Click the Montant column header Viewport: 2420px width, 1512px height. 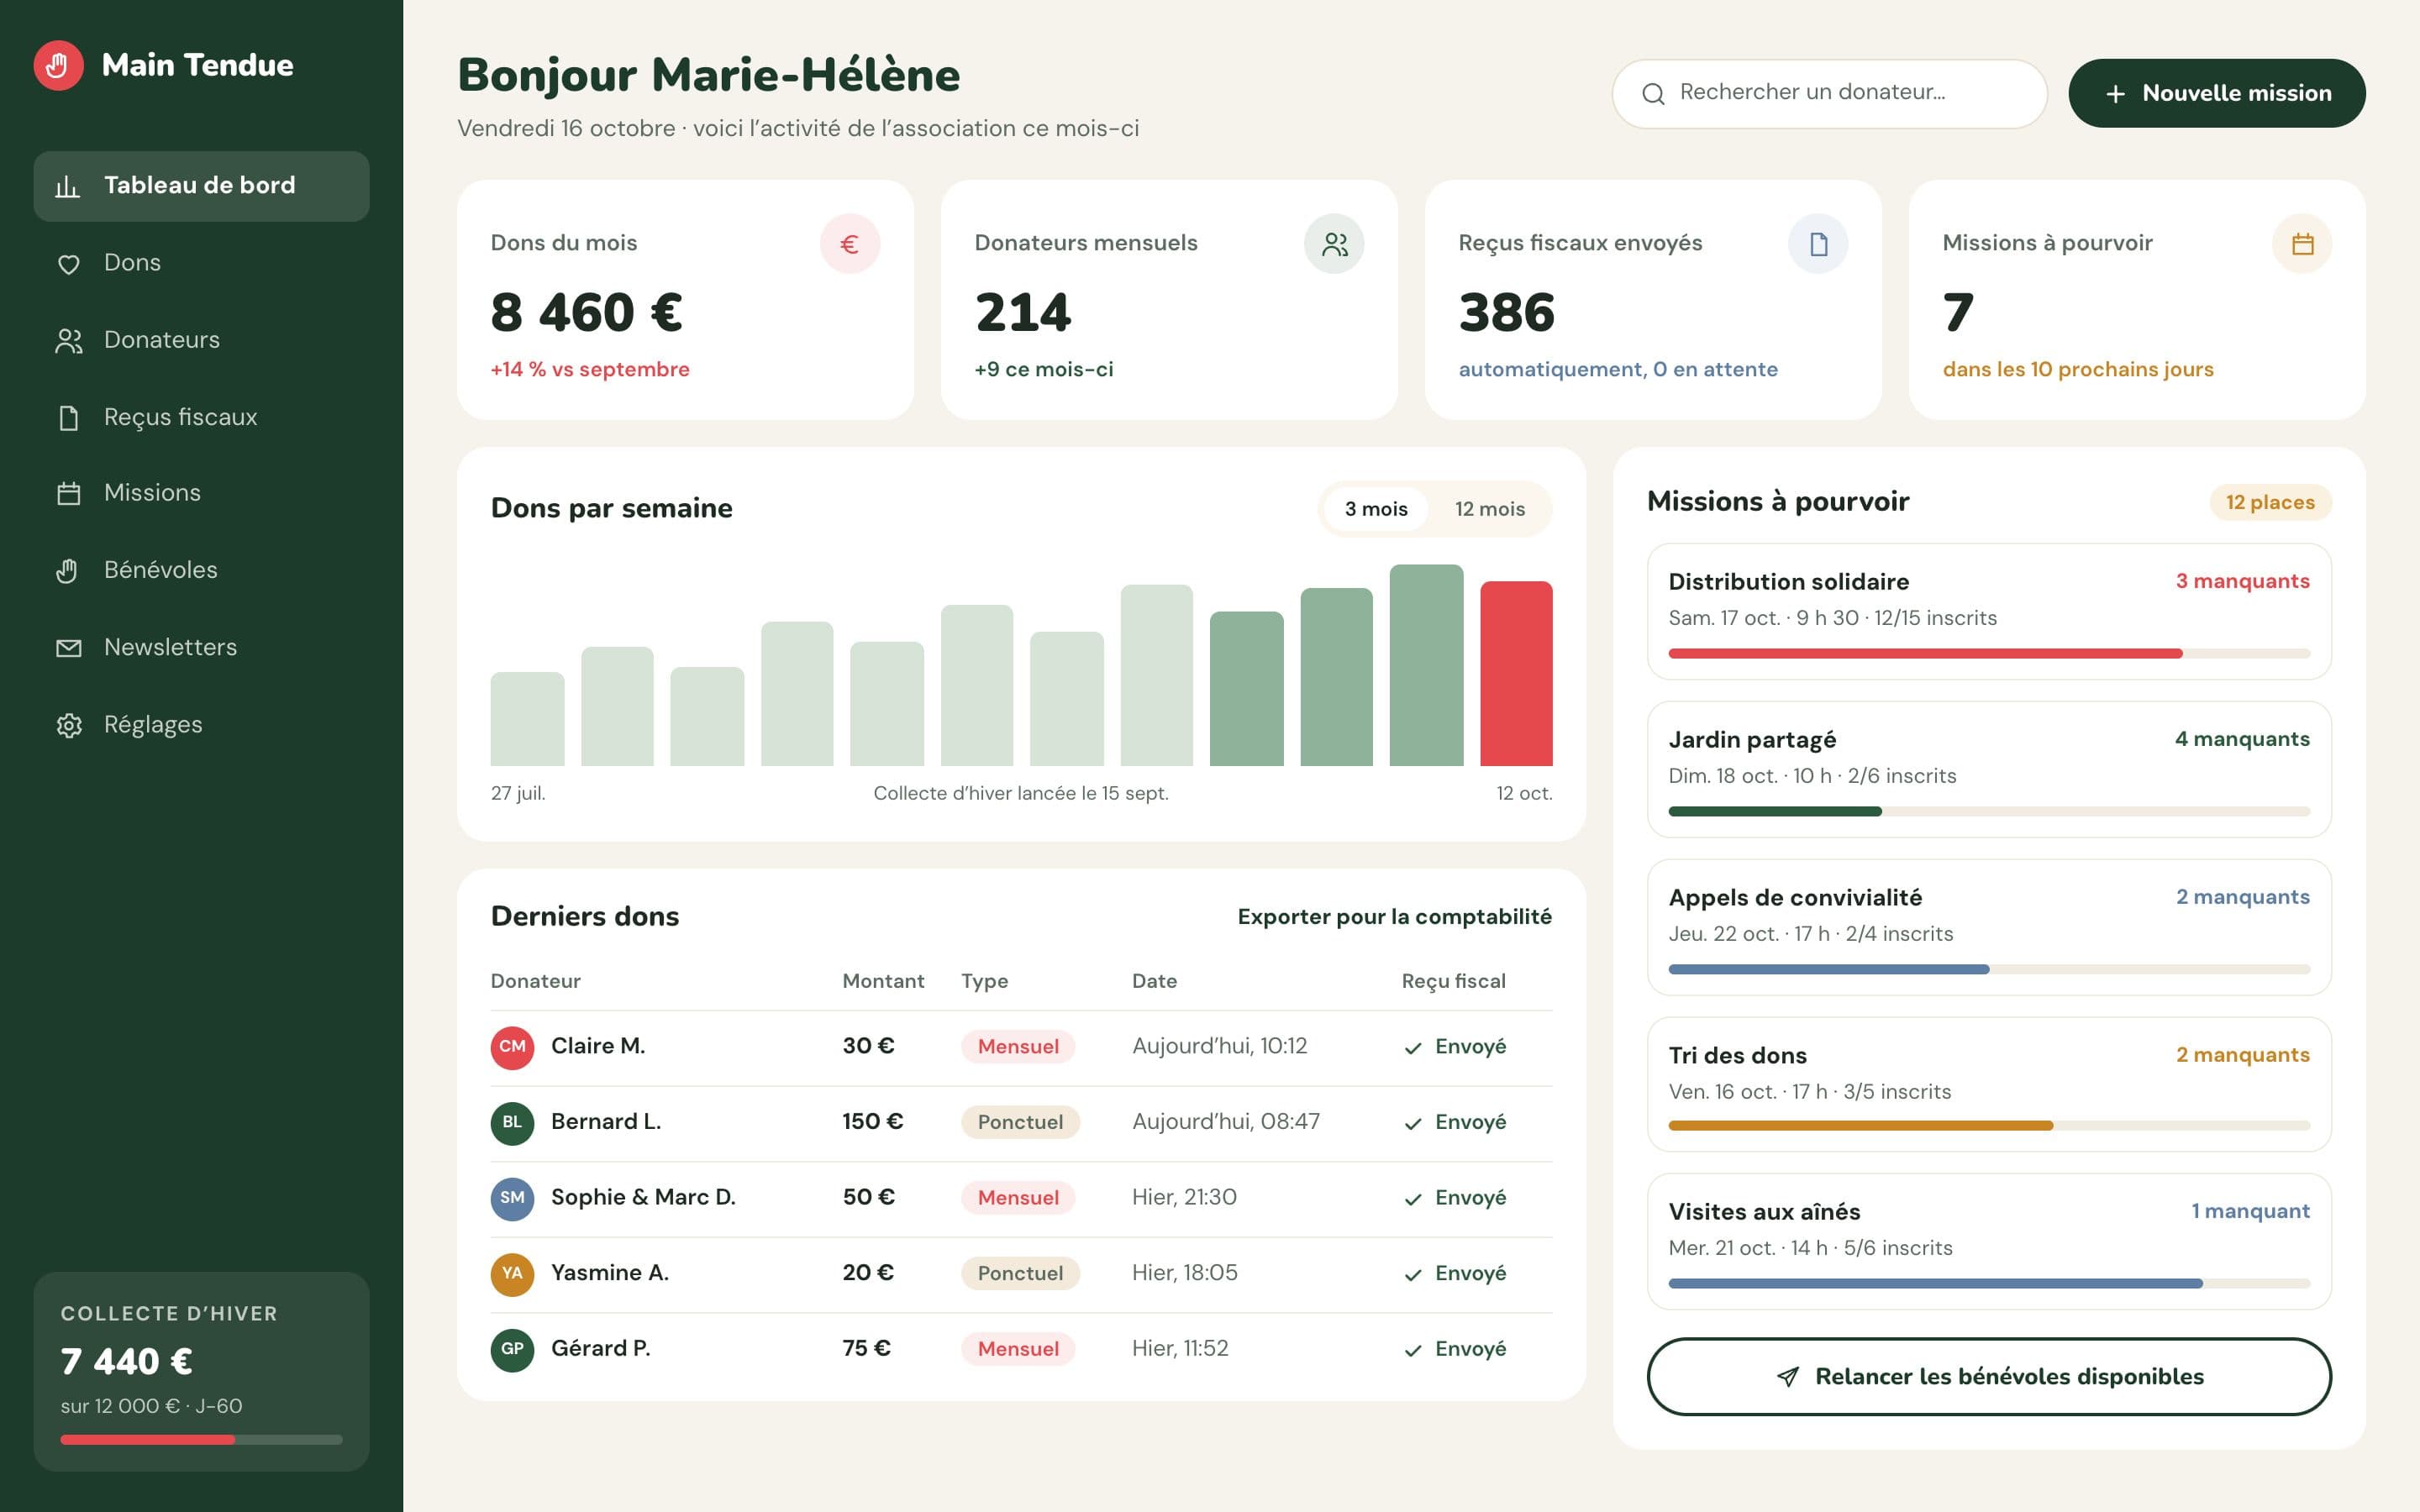click(x=883, y=981)
